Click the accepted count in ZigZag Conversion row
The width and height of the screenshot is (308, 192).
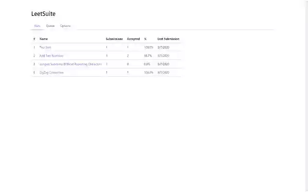pyautogui.click(x=128, y=72)
